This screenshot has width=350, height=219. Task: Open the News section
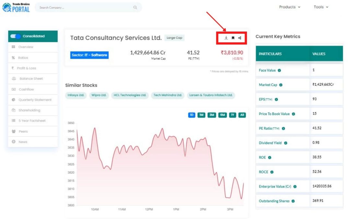33,142
